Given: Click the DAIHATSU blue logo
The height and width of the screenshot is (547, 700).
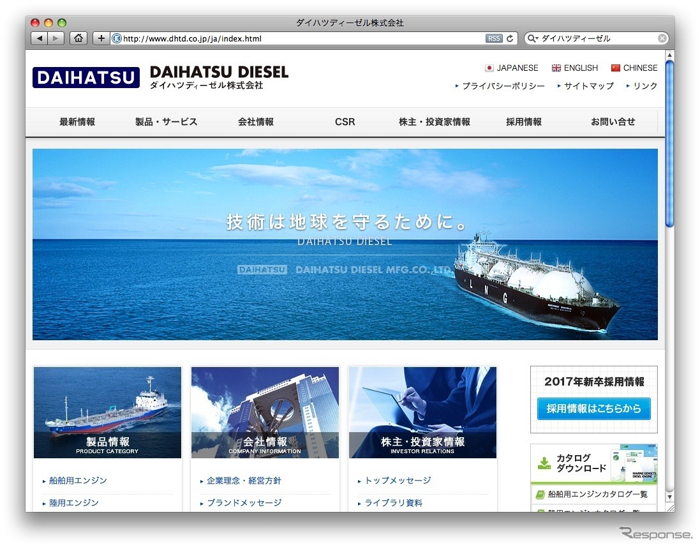Looking at the screenshot, I should point(86,77).
